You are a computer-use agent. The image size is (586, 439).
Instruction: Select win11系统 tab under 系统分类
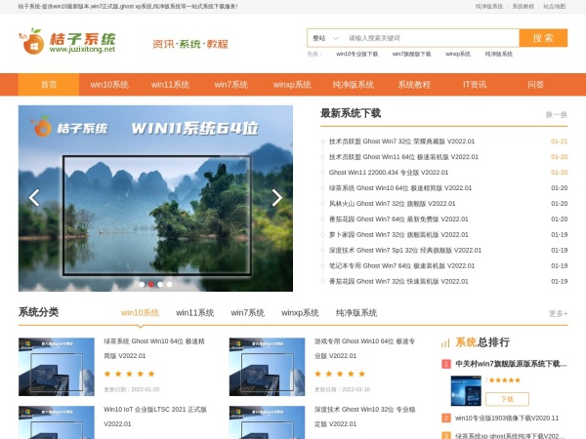point(195,313)
